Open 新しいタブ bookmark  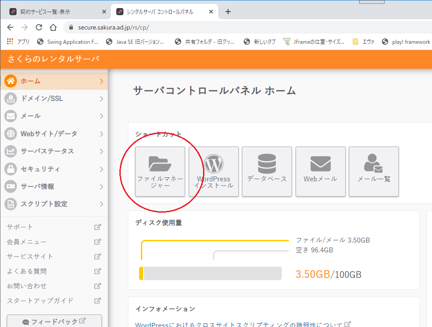(x=259, y=42)
